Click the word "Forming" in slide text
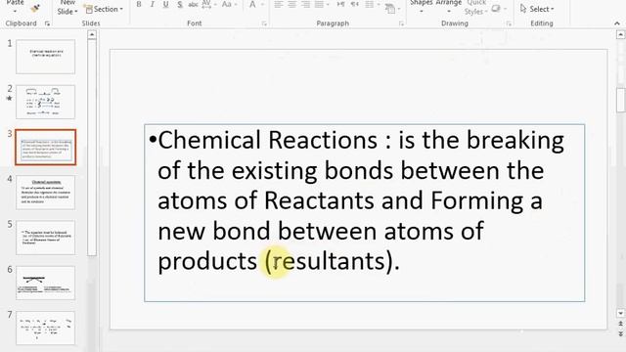626x352 pixels. (x=476, y=201)
